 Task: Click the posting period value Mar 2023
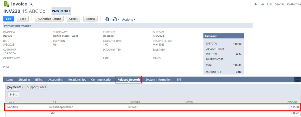tap(159, 44)
